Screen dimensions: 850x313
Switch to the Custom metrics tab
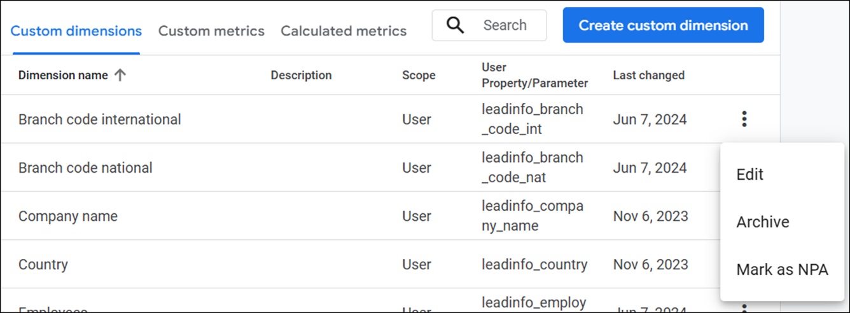(211, 31)
